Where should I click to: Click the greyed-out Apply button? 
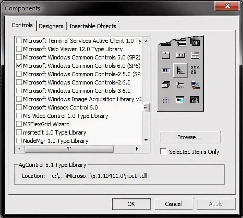pos(216,204)
